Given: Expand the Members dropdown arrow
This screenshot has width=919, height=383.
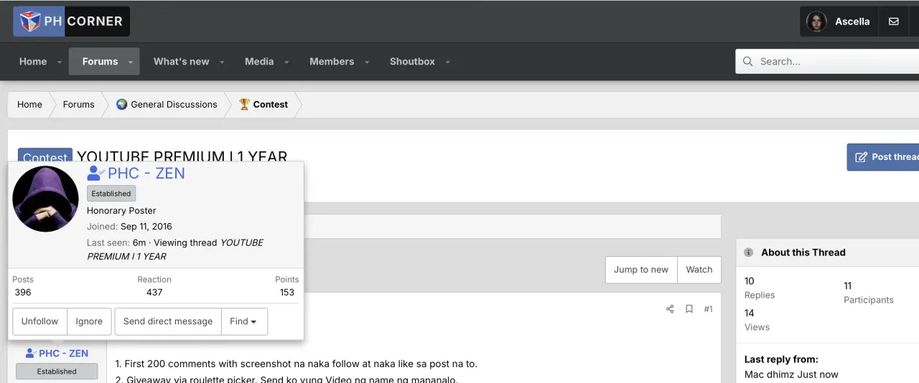Looking at the screenshot, I should coord(367,62).
